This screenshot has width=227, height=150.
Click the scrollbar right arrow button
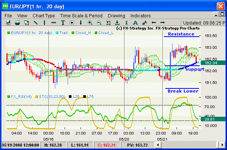point(222,145)
